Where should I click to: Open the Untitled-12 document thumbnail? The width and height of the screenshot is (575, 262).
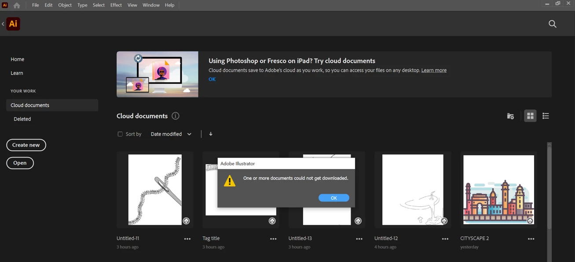click(413, 190)
